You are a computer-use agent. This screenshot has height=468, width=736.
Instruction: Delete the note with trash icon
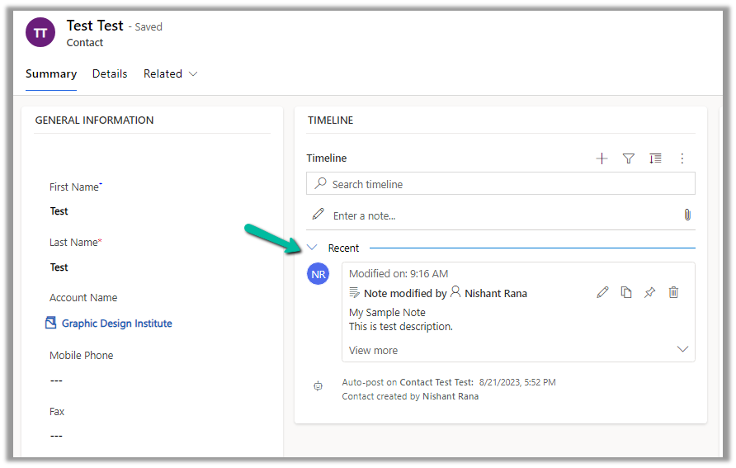coord(673,292)
